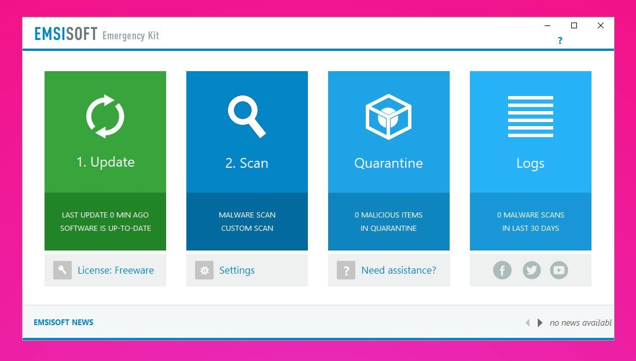Open the Emsisoft Twitter page icon

coord(531,270)
